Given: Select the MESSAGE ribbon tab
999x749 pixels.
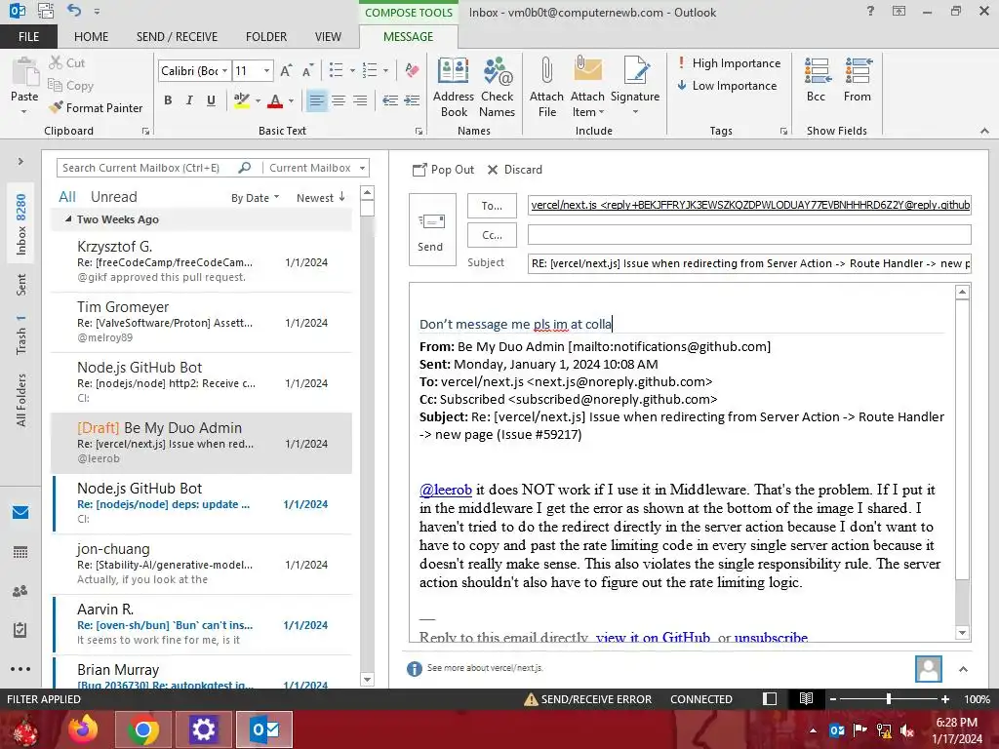Looking at the screenshot, I should (409, 37).
